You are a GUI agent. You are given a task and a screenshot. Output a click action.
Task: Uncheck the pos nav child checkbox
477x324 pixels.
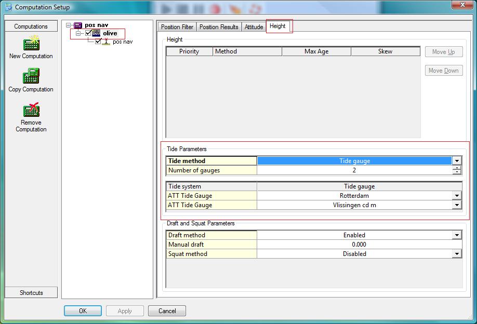point(98,42)
